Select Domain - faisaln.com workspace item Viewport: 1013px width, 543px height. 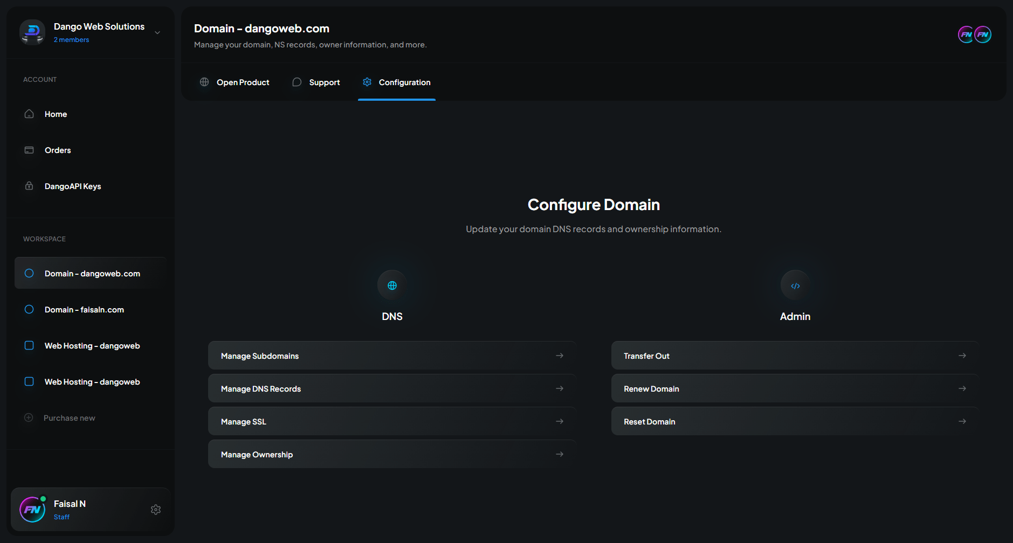click(91, 310)
